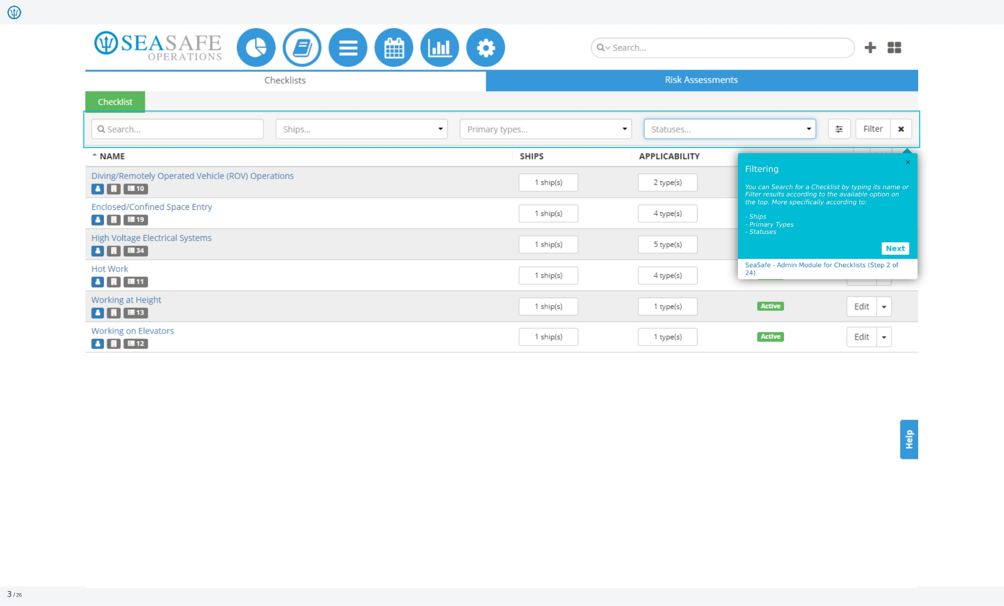Viewport: 1004px width, 606px height.
Task: Click items count 10 badge for Diving/ROV
Action: click(x=136, y=189)
